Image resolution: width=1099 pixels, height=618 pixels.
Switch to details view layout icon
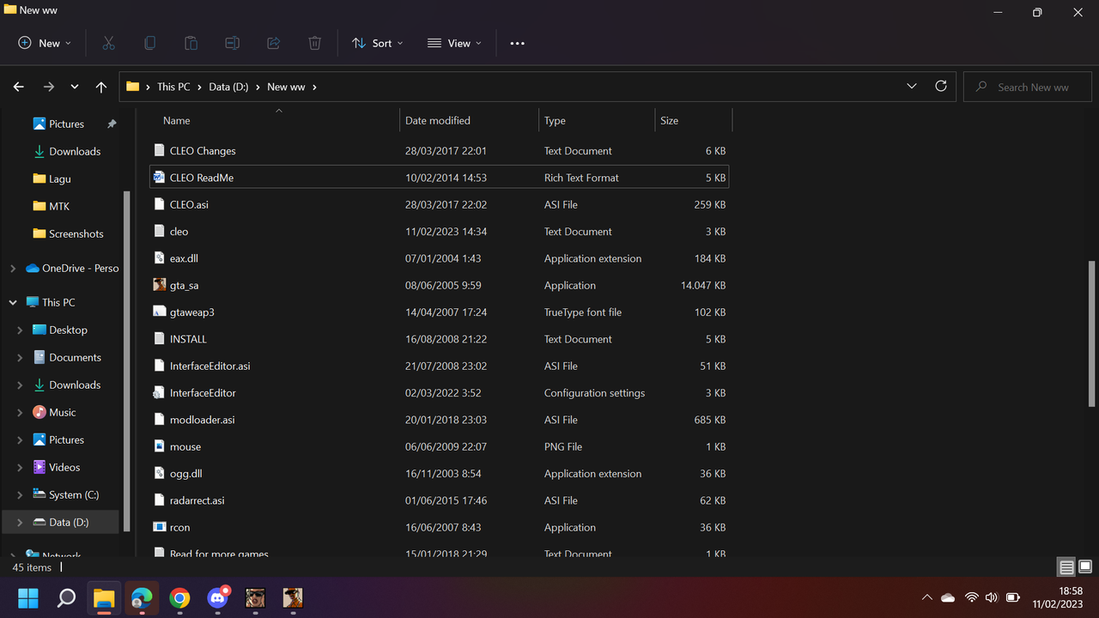coord(1066,567)
